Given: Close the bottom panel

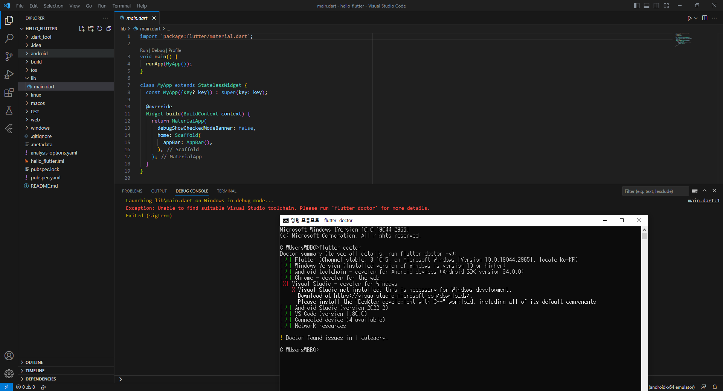Looking at the screenshot, I should [714, 191].
